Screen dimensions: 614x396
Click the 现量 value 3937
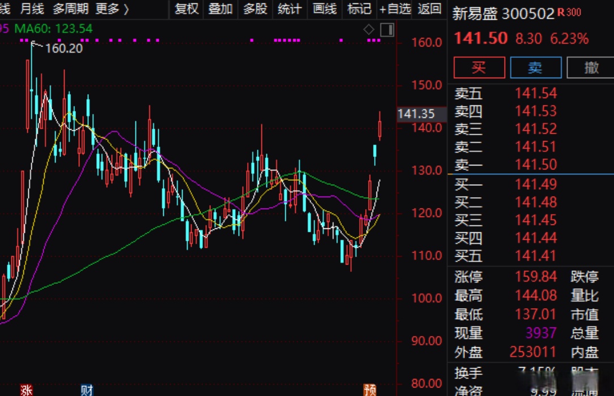point(541,333)
